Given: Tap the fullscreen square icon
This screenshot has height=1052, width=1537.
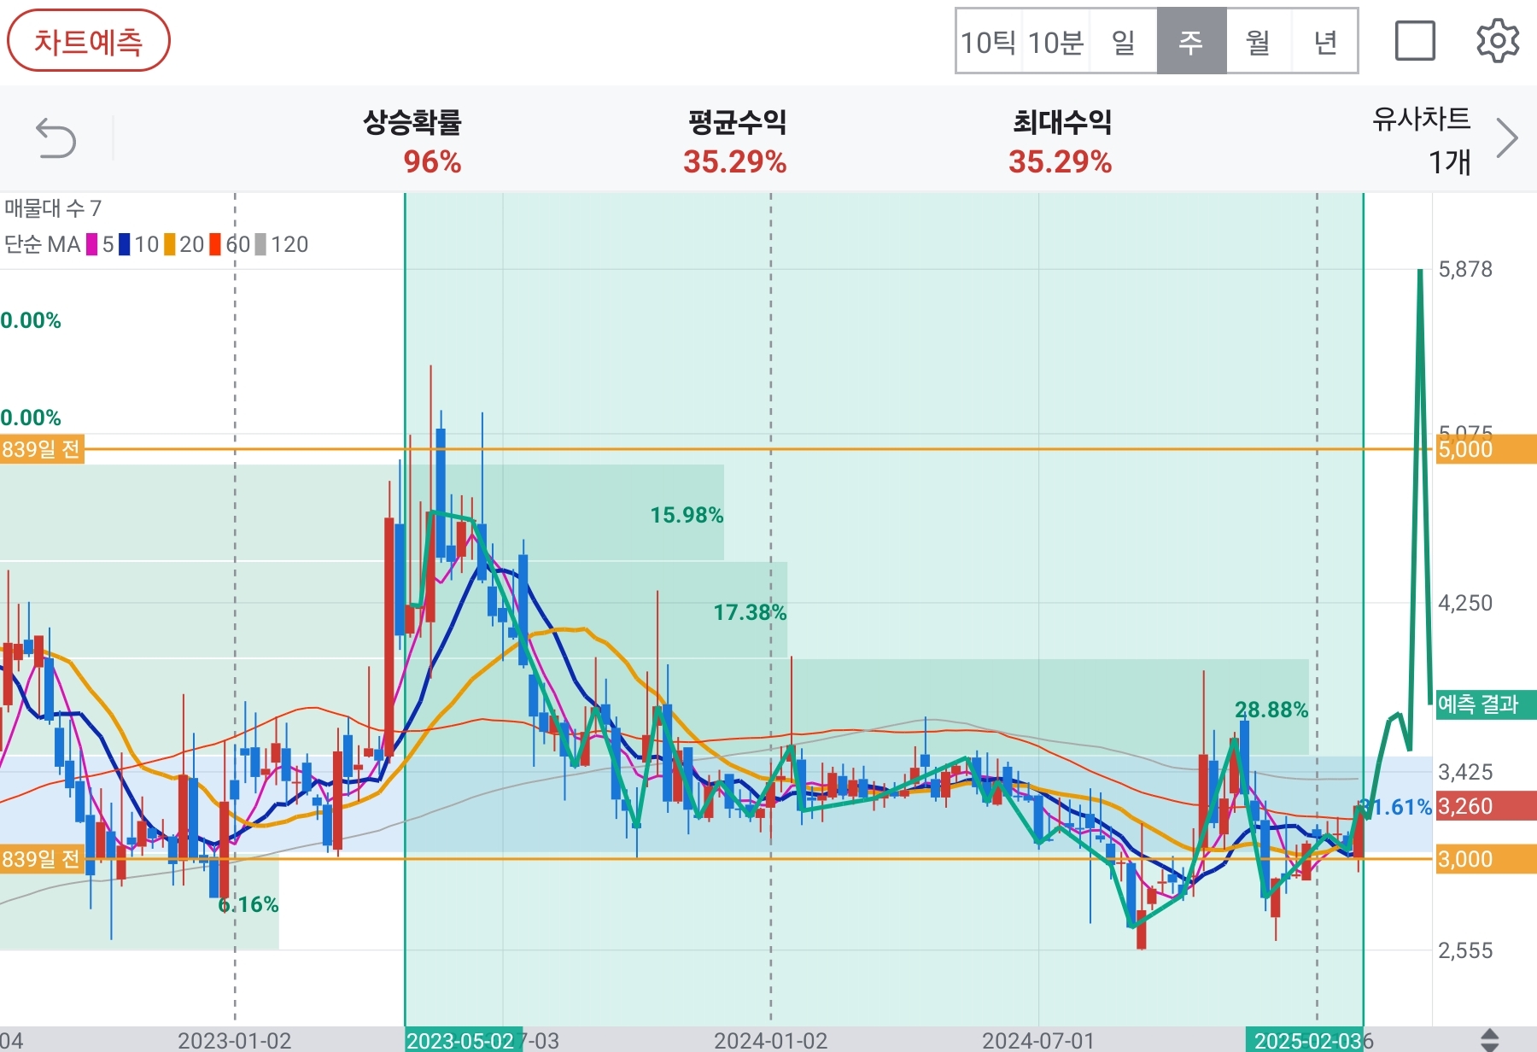Looking at the screenshot, I should pos(1415,41).
